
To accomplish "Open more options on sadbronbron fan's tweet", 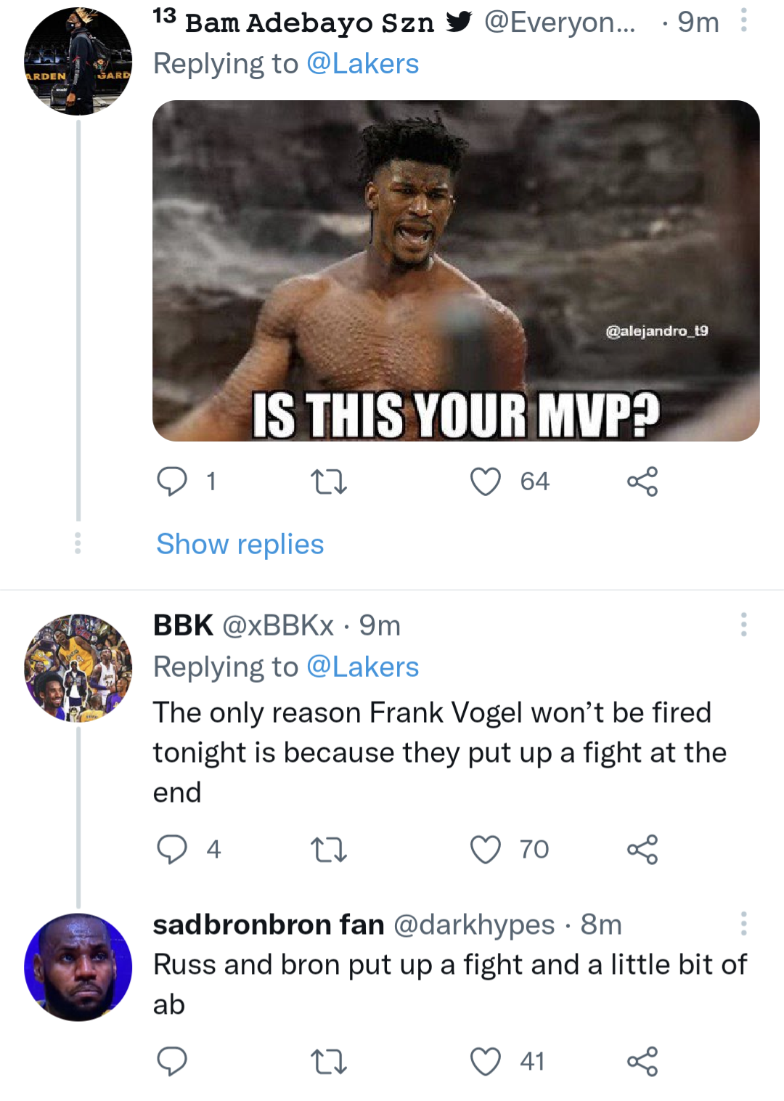I will pos(743,924).
